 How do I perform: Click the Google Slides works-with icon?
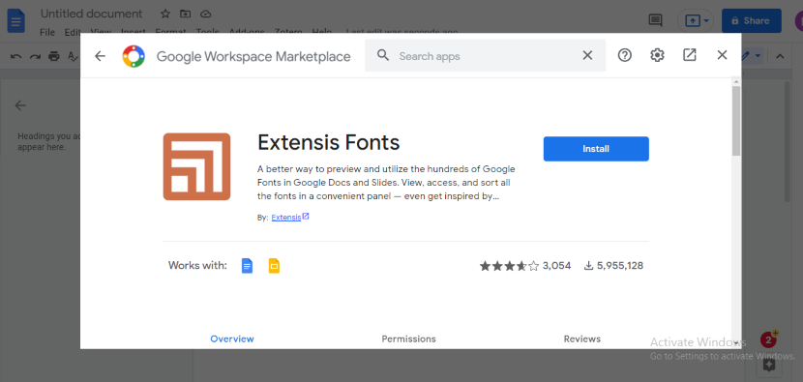click(274, 266)
